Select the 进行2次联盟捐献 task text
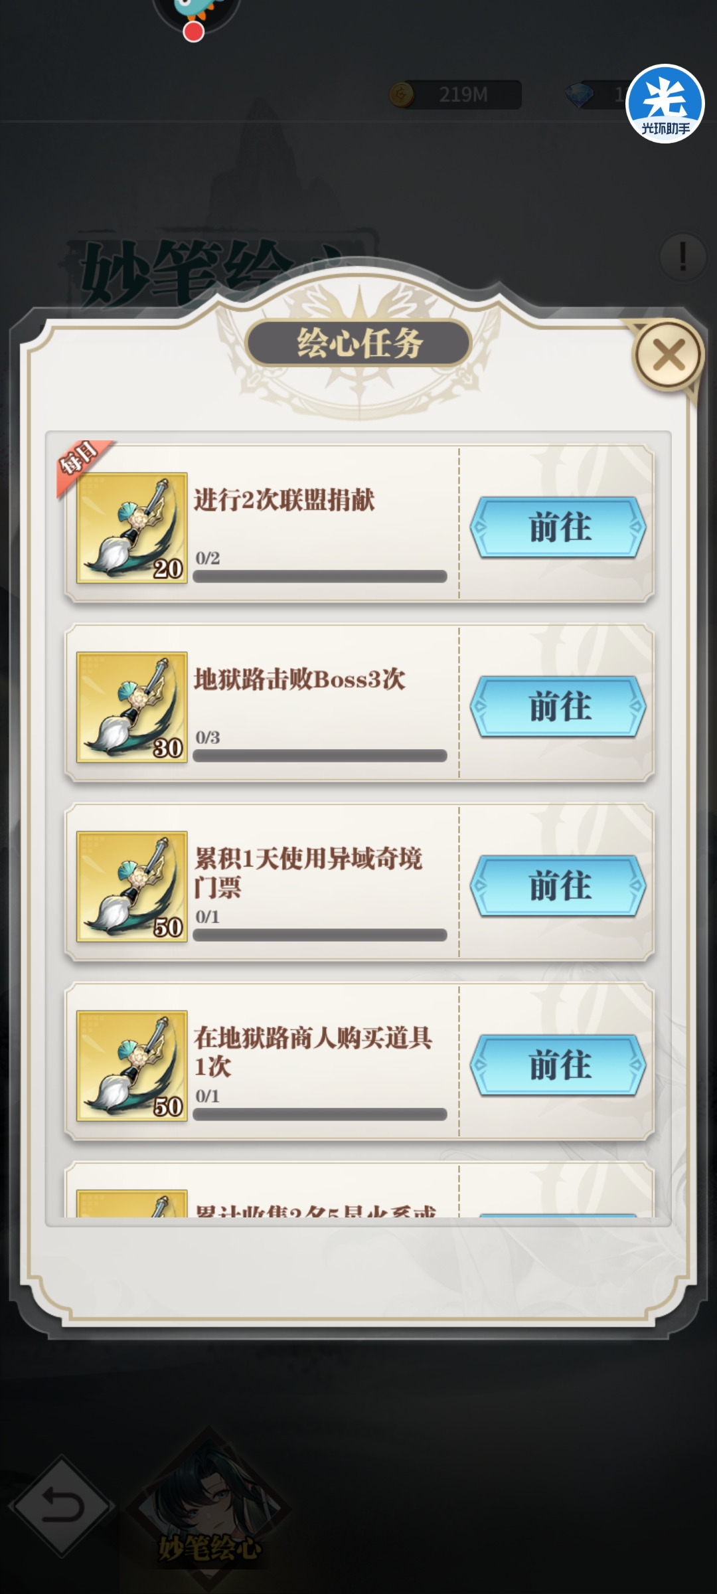Viewport: 717px width, 1594px height. [284, 500]
